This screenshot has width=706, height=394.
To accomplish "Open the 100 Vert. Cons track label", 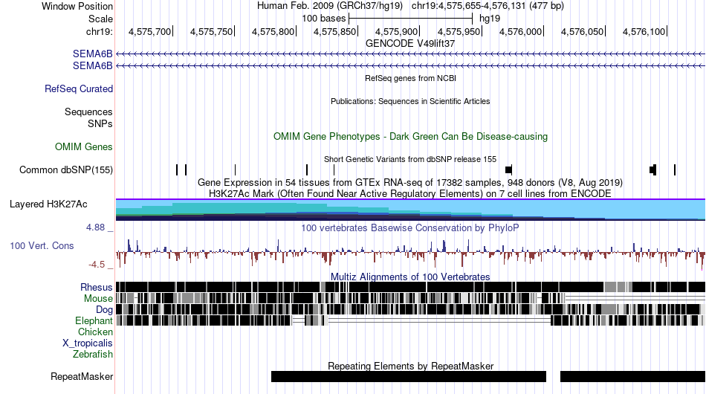I will click(42, 245).
